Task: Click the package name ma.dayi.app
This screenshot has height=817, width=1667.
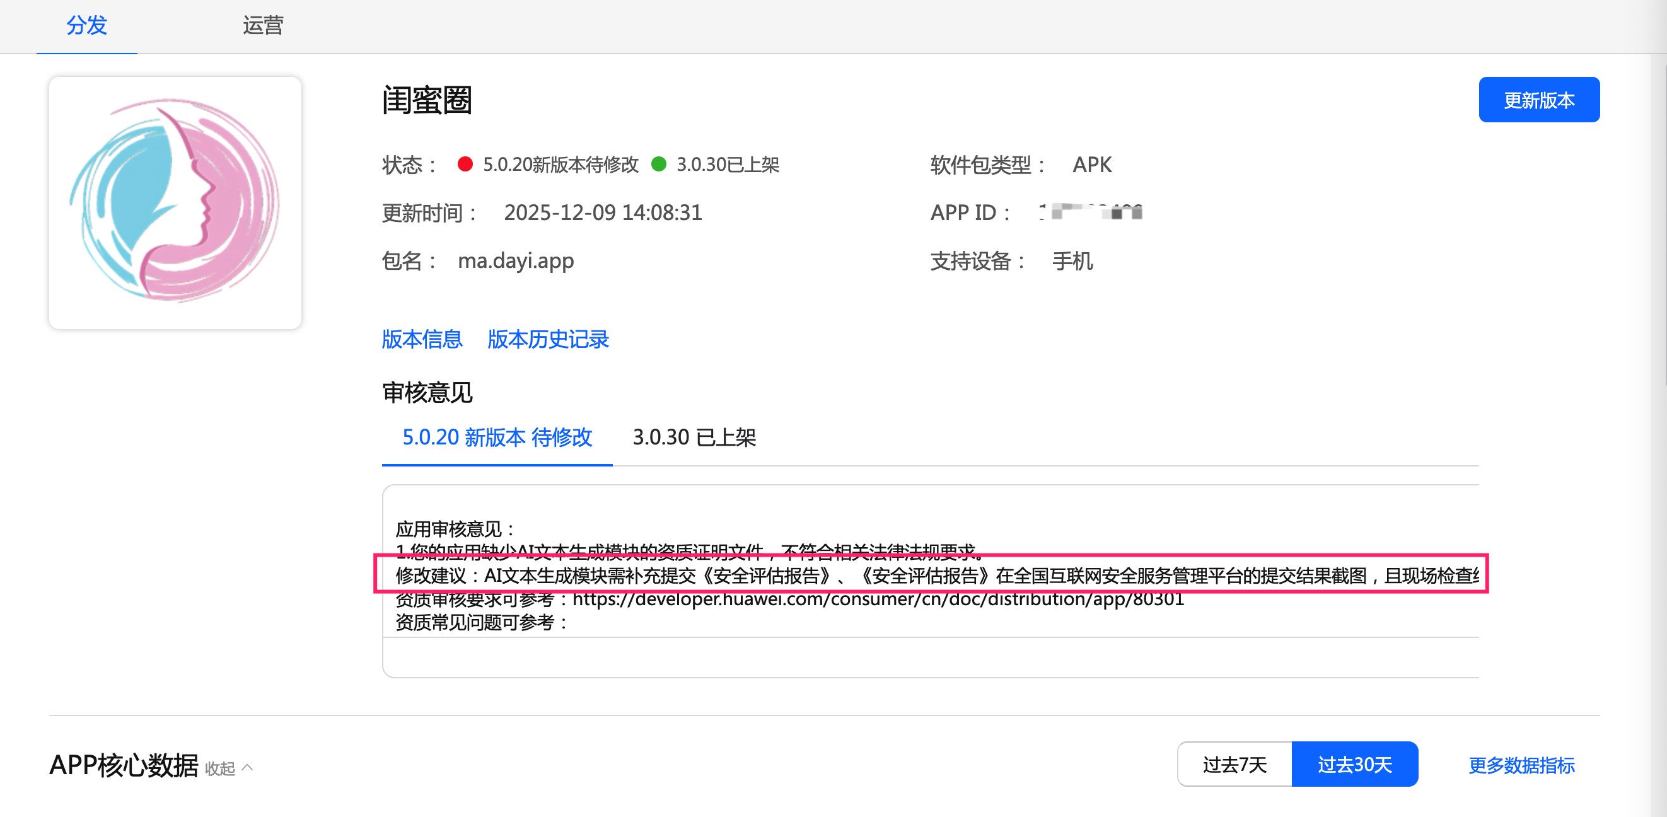Action: (515, 261)
